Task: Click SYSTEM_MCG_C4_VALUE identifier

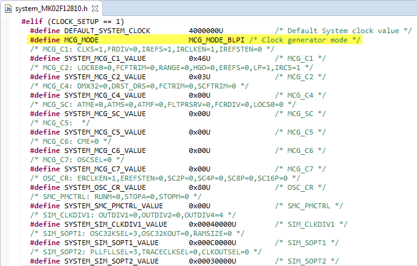Action: [x=105, y=95]
